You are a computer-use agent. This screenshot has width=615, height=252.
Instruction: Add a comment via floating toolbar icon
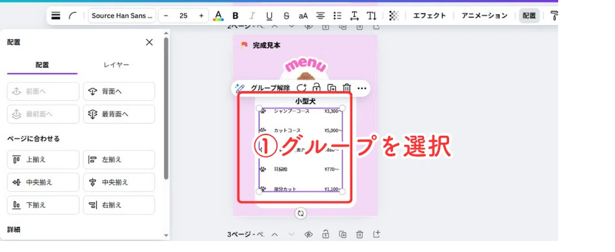301,88
